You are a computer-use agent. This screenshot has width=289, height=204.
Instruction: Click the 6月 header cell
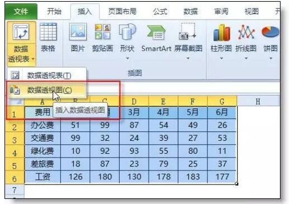coord(222,112)
